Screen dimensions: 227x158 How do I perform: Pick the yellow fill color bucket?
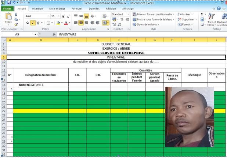(x=58, y=23)
